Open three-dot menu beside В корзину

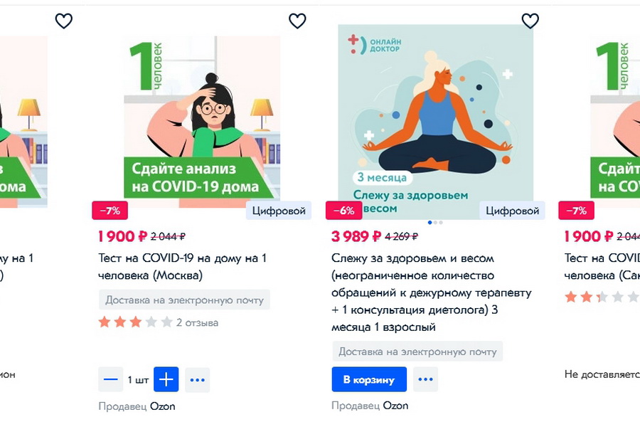(x=425, y=379)
